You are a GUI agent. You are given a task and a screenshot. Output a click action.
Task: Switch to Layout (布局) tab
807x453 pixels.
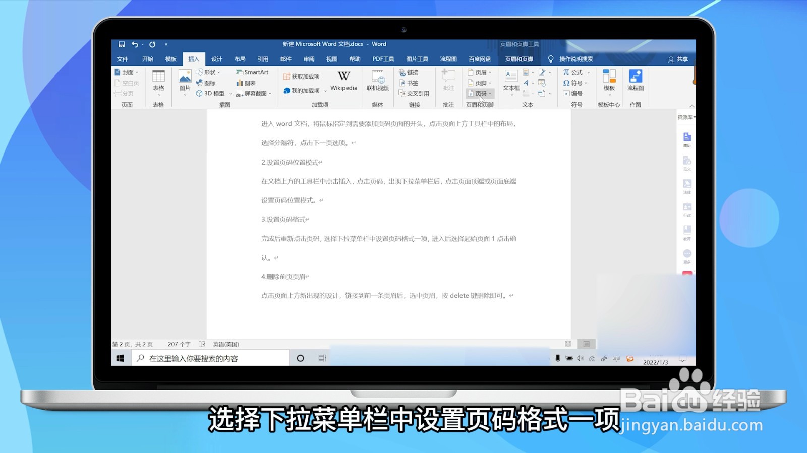point(240,59)
